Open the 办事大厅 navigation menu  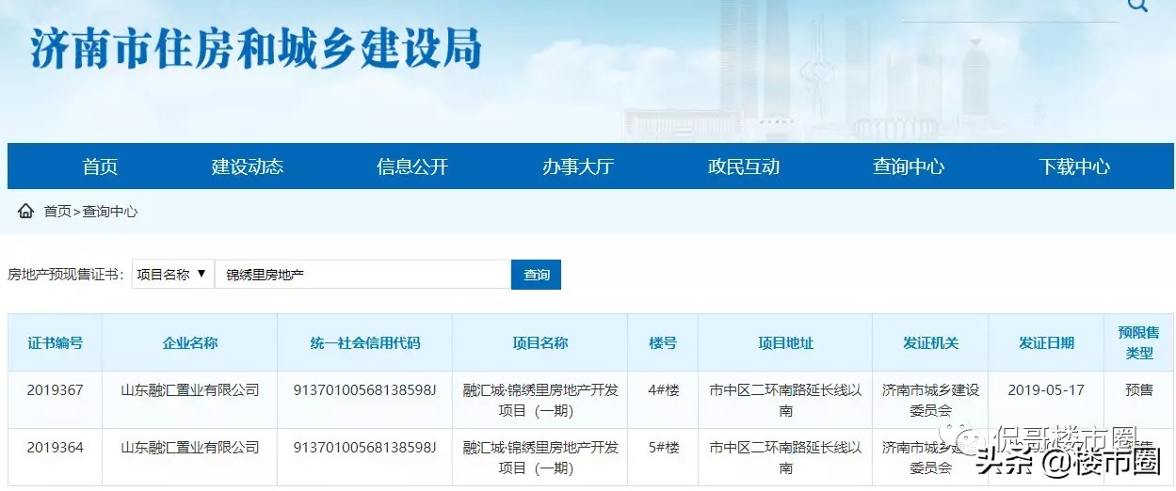[578, 166]
